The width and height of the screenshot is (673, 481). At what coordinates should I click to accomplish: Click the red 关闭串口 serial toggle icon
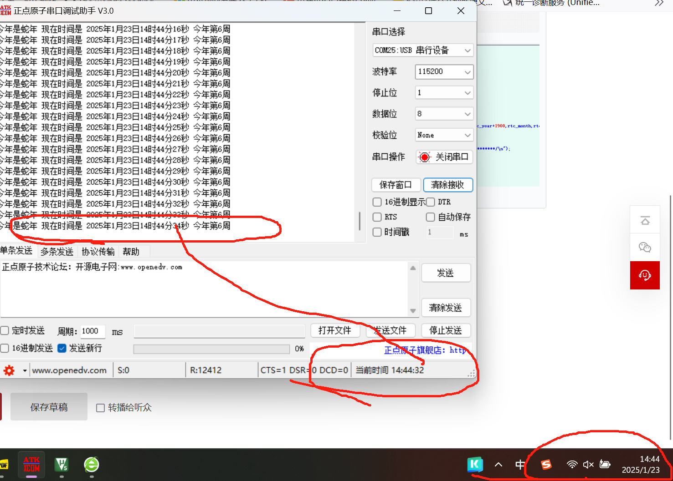tap(424, 157)
